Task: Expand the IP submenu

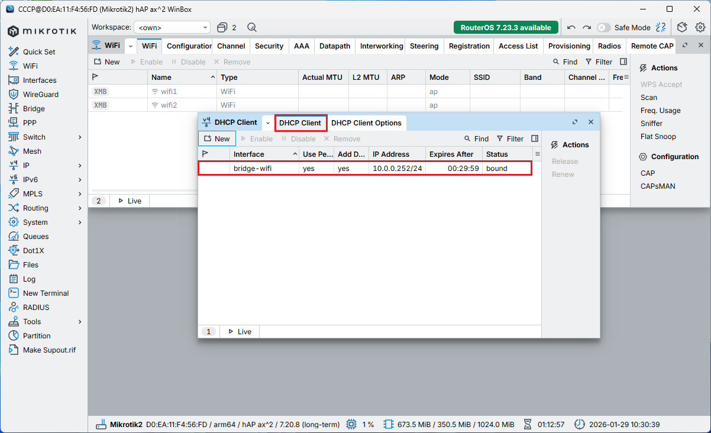Action: click(80, 166)
